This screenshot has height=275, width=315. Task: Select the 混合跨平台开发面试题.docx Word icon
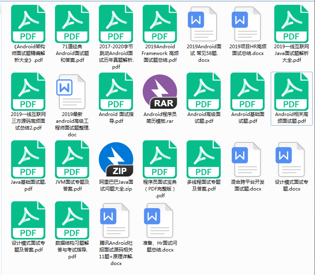coord(246,159)
